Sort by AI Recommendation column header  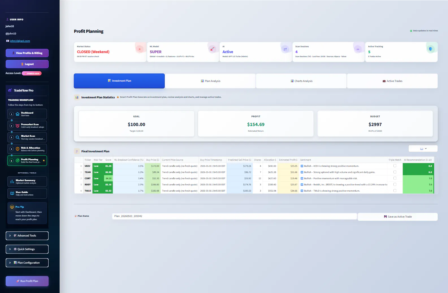[x=418, y=160]
